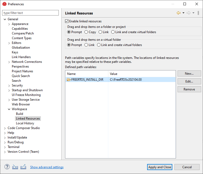Expand the Terminal tree node

pos(5,147)
